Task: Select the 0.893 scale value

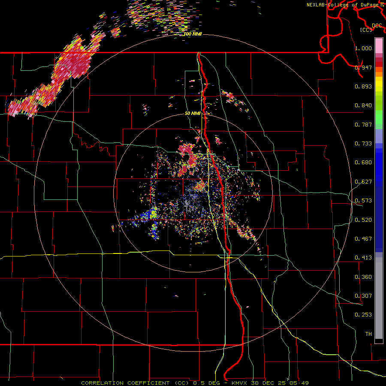Action: (363, 86)
